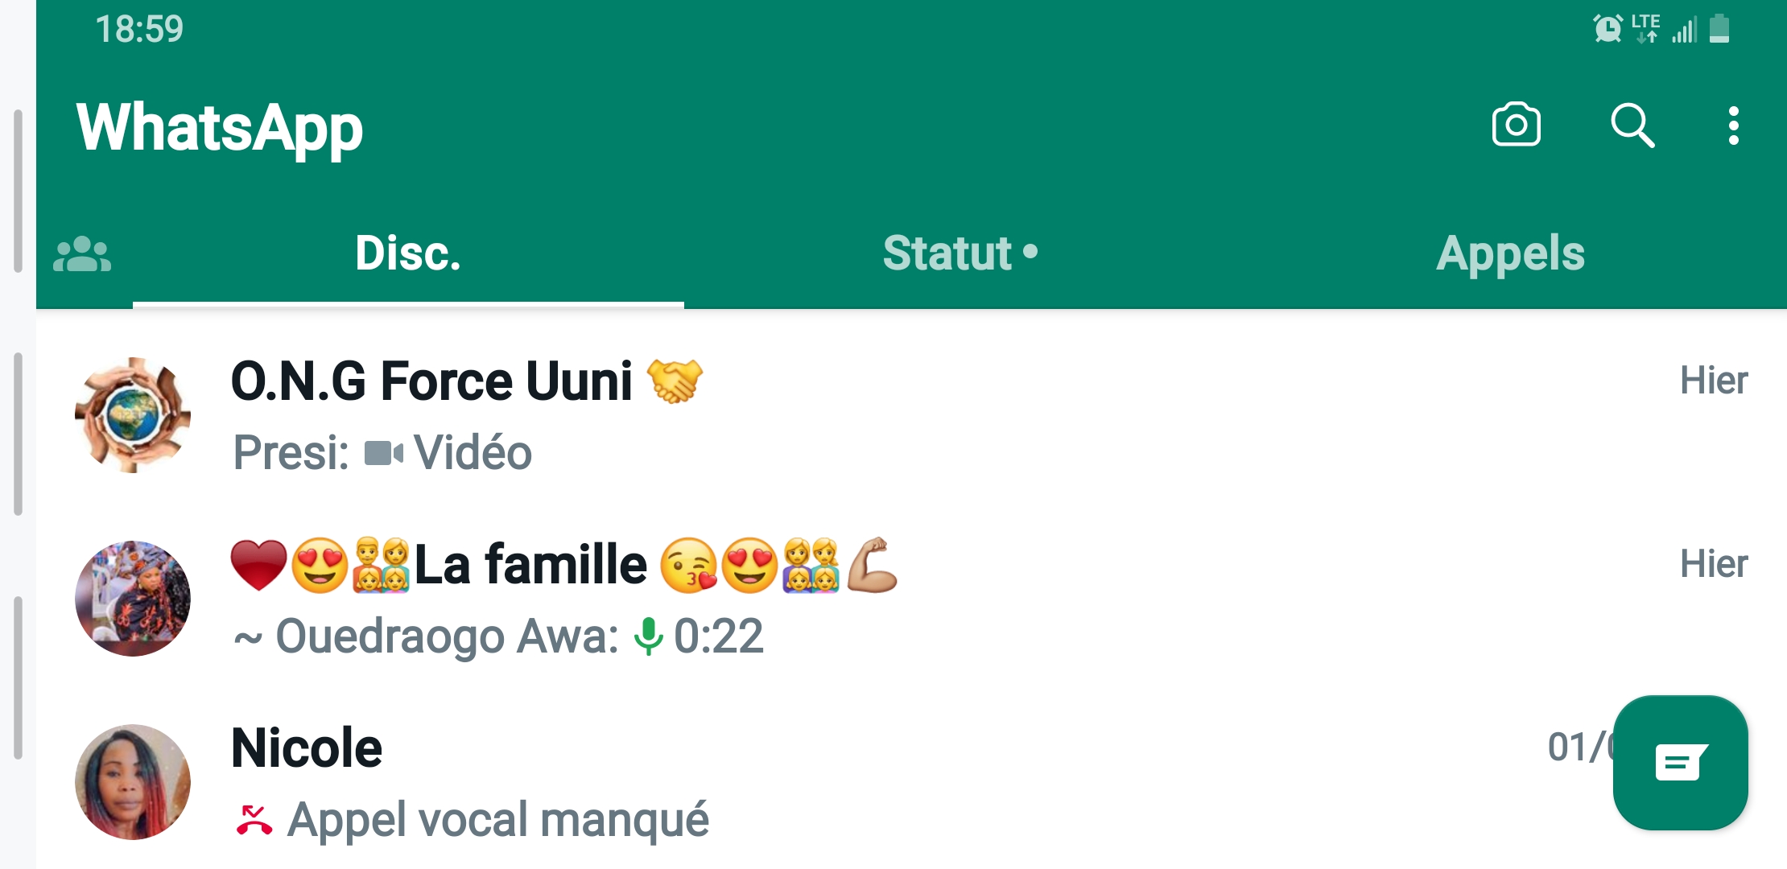Switch to the Statut tab
The width and height of the screenshot is (1787, 869).
960,253
